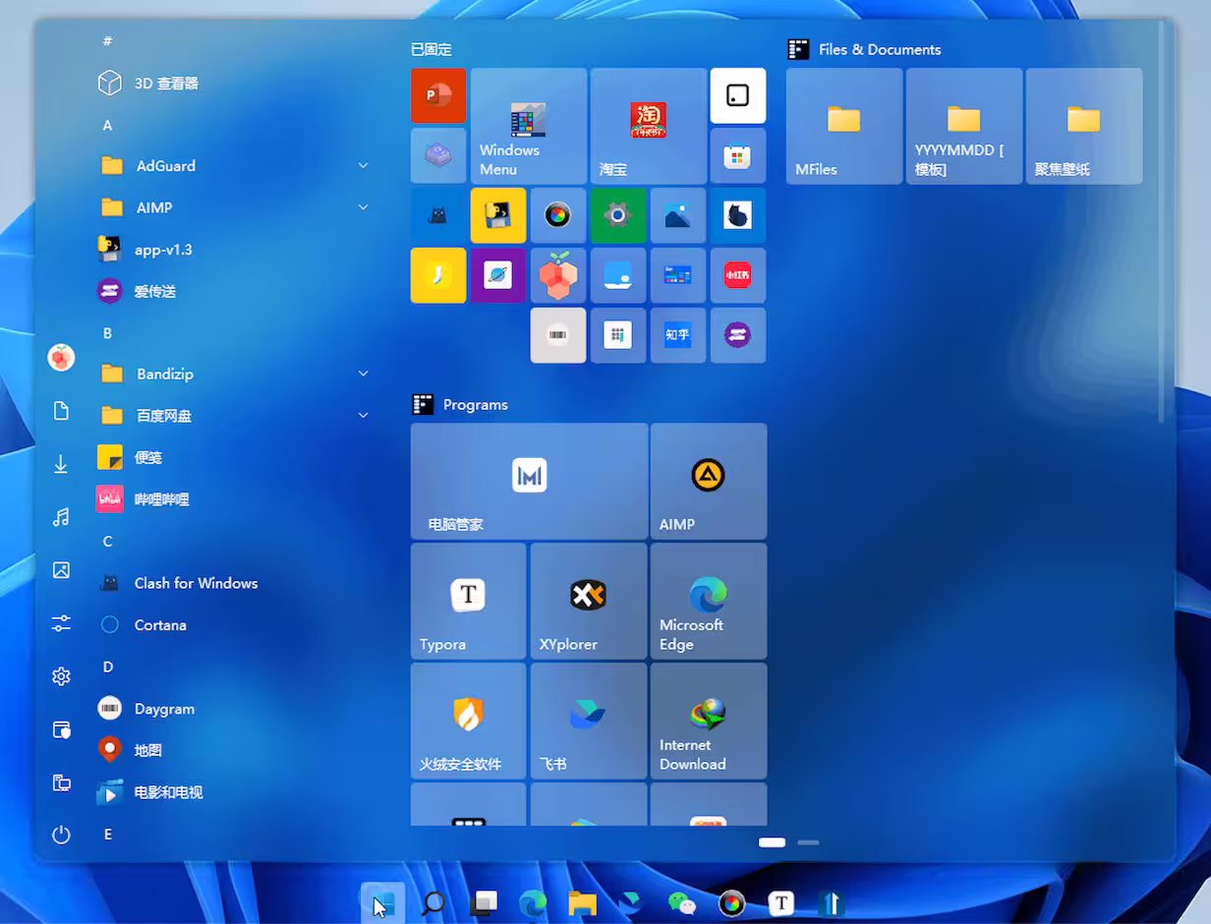Open the black cat Clash tile in pinned area

pos(438,215)
